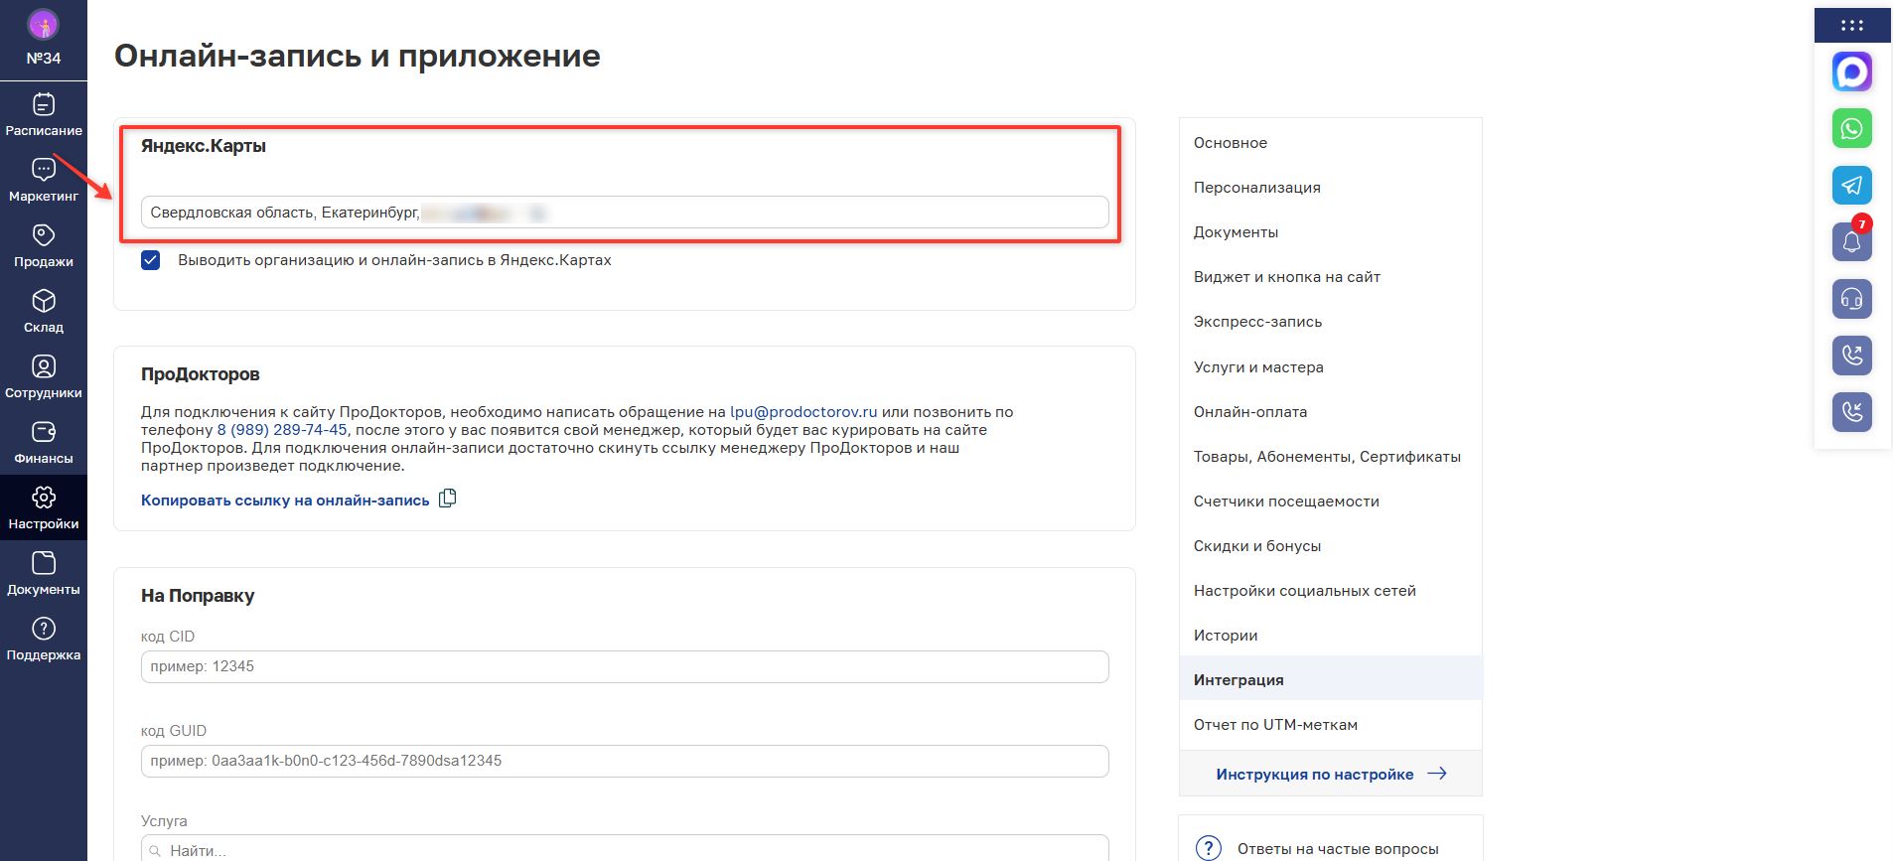This screenshot has height=861, width=1893.
Task: Click the dots grid icon at top right
Action: coord(1852,26)
